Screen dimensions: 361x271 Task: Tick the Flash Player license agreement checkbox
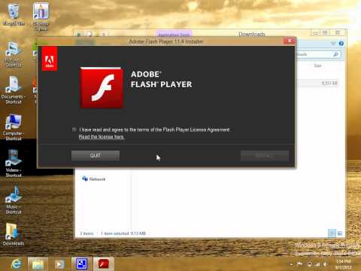click(x=74, y=129)
